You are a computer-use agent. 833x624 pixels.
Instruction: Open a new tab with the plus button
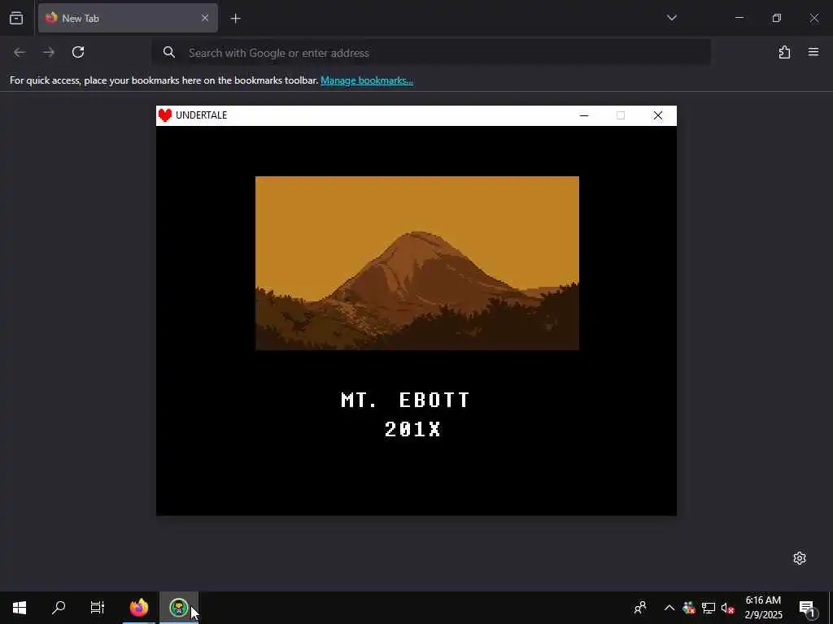[x=235, y=19]
